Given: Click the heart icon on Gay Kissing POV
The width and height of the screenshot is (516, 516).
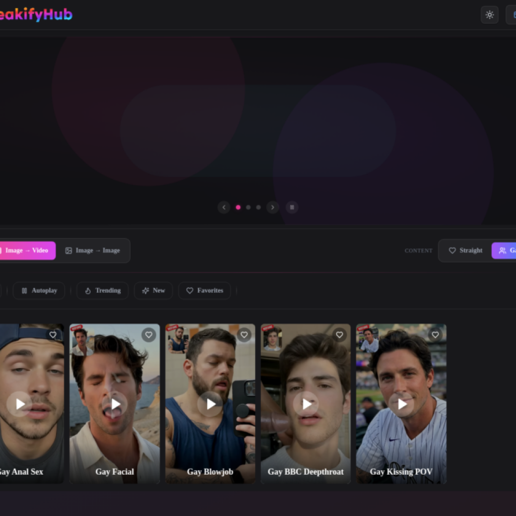Looking at the screenshot, I should pos(435,335).
